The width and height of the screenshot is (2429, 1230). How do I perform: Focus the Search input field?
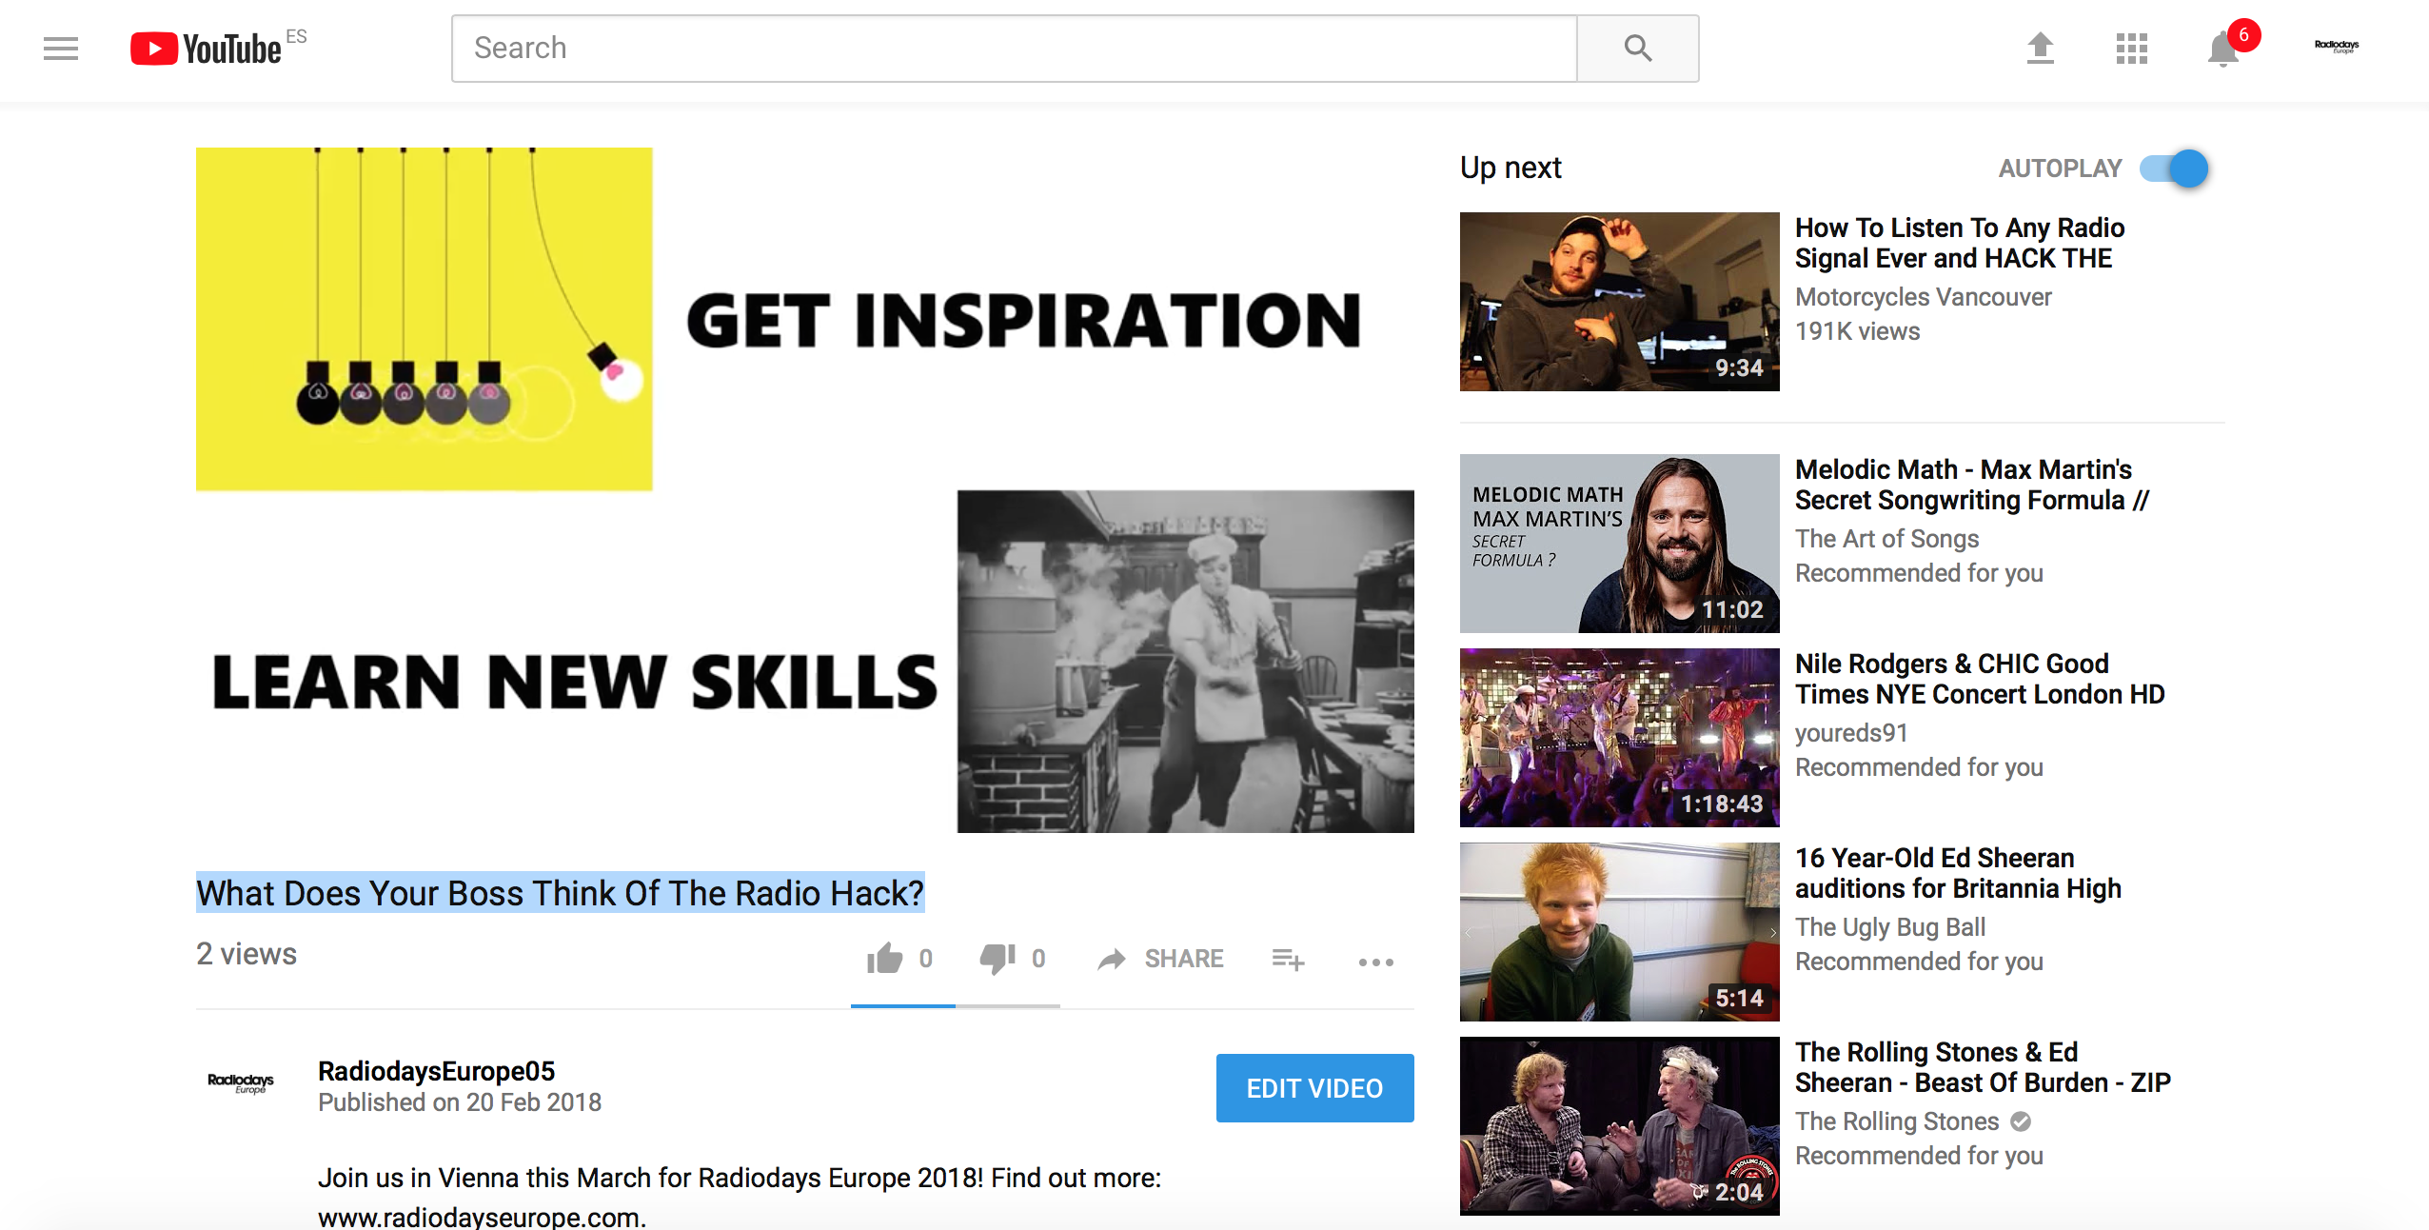(x=1015, y=49)
